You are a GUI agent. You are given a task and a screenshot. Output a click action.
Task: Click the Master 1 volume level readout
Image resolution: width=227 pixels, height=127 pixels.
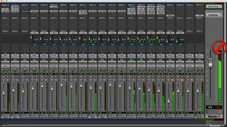point(210,107)
